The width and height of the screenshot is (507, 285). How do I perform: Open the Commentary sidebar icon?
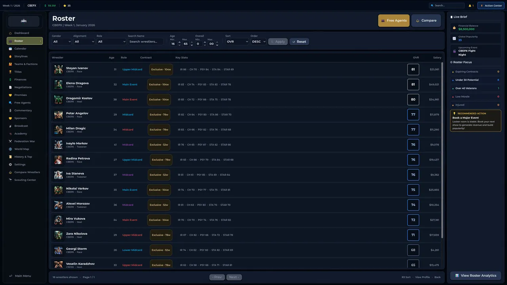[10, 110]
